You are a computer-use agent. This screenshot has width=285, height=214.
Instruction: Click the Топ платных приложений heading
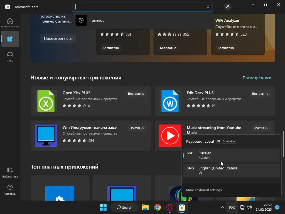point(65,167)
